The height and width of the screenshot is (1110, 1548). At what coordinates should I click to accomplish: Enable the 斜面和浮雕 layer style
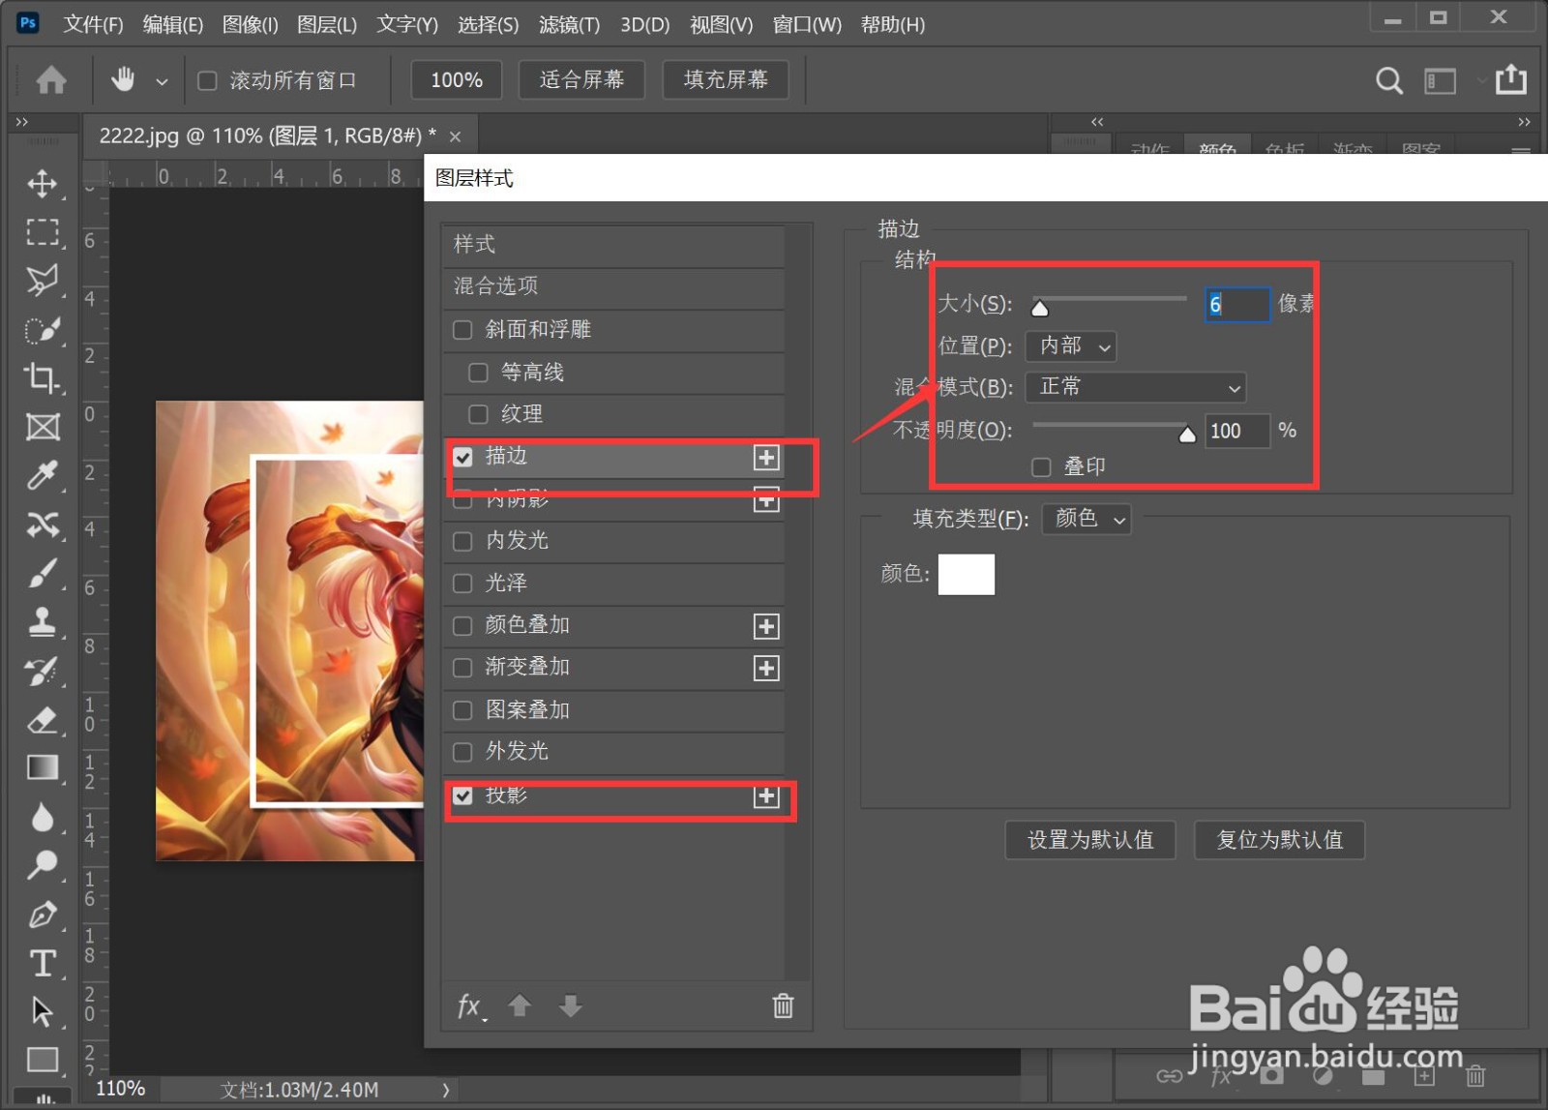tap(462, 330)
